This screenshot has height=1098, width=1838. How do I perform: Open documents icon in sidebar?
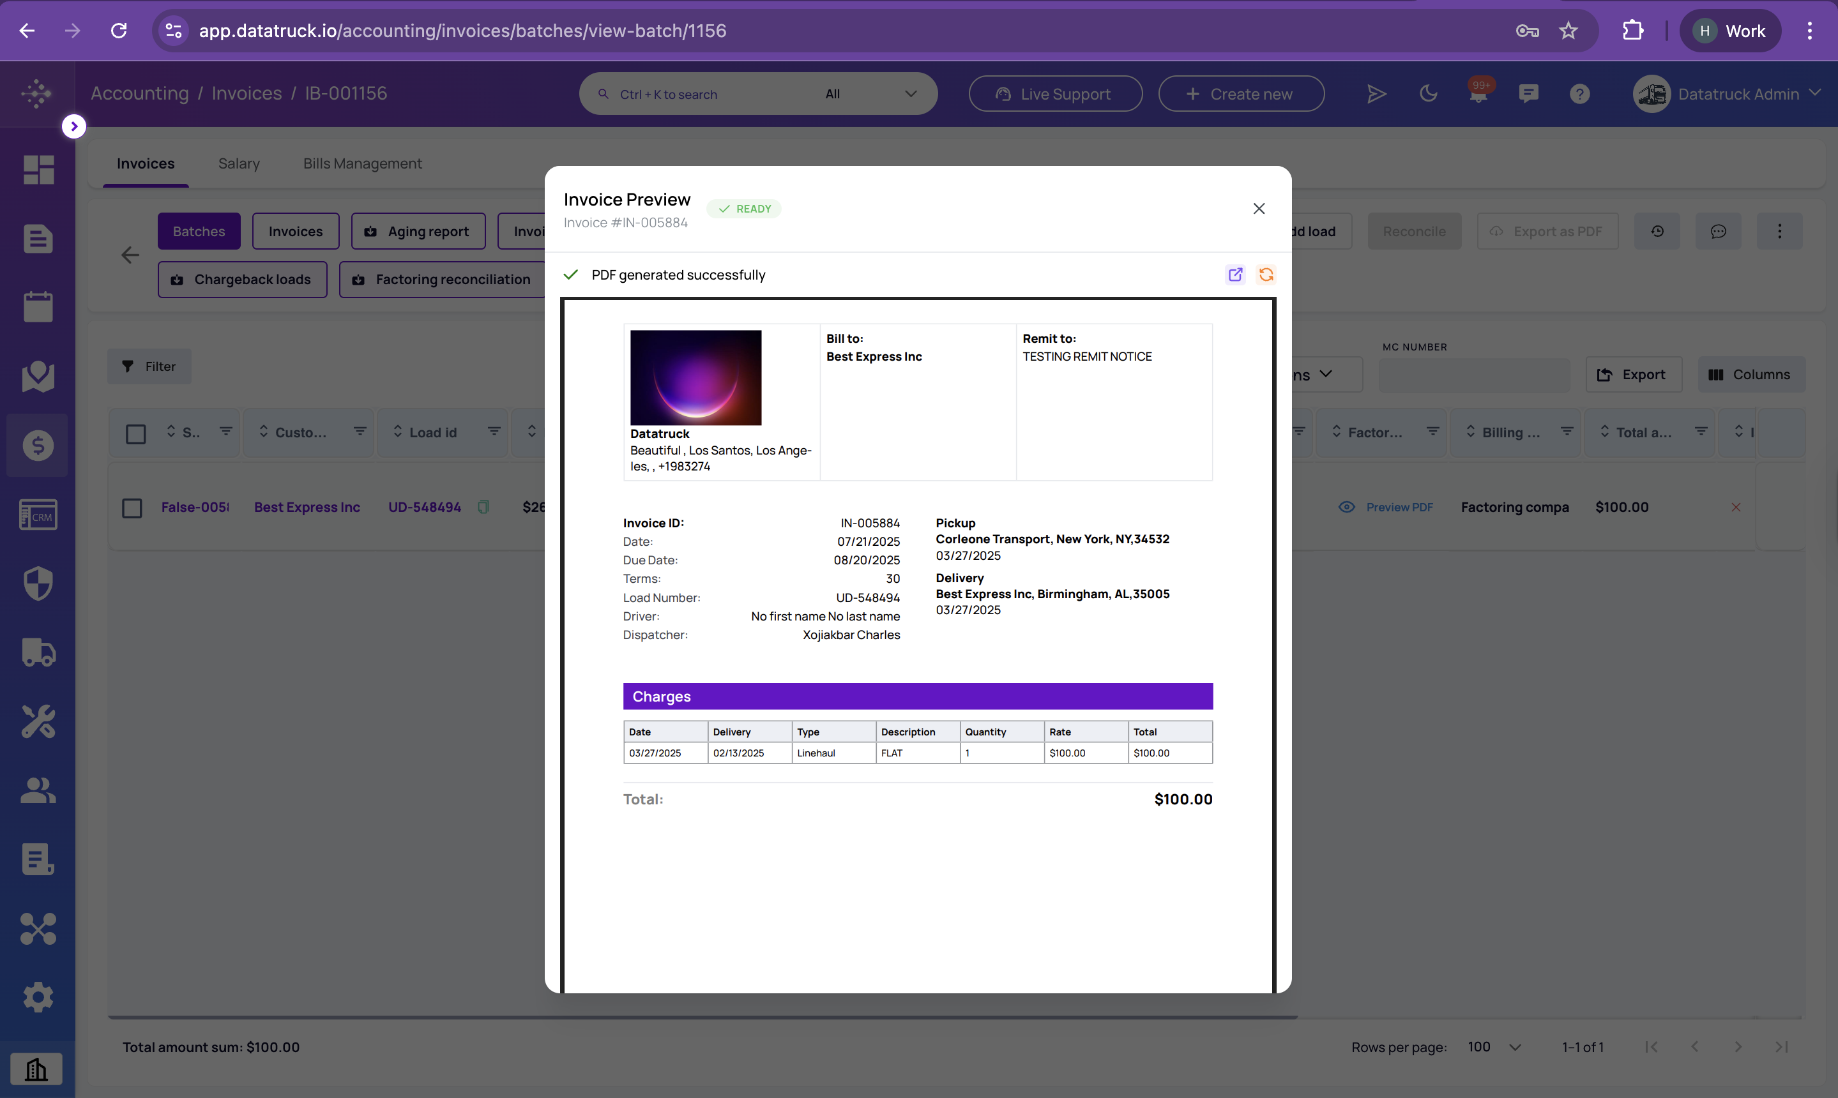click(38, 238)
